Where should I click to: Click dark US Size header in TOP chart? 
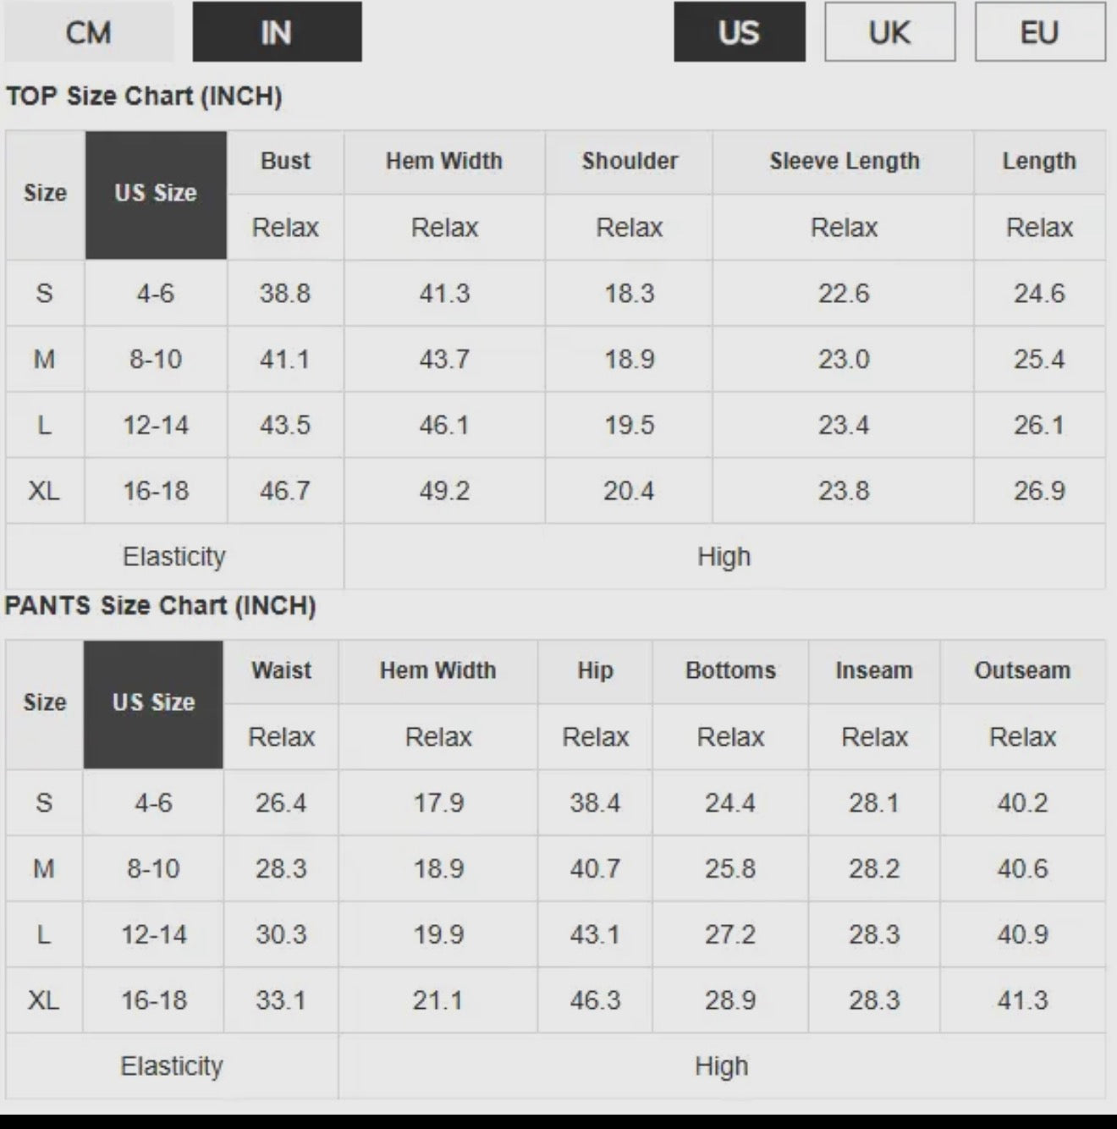coord(156,194)
